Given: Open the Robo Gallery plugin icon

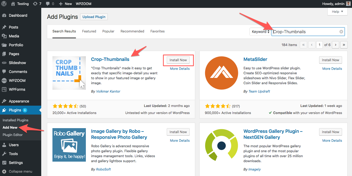Looking at the screenshot, I should coord(69,145).
